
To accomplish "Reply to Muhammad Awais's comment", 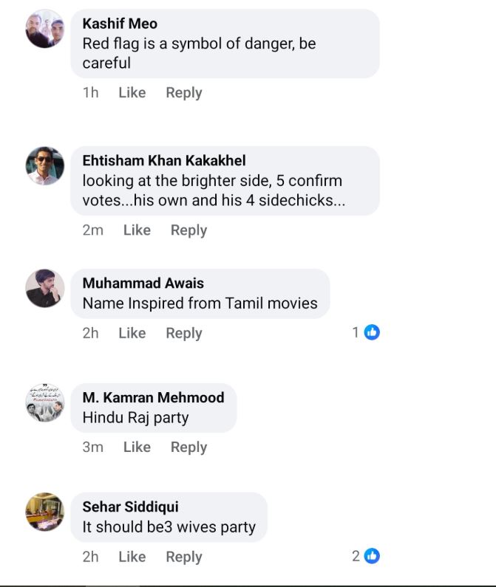I will [x=184, y=333].
